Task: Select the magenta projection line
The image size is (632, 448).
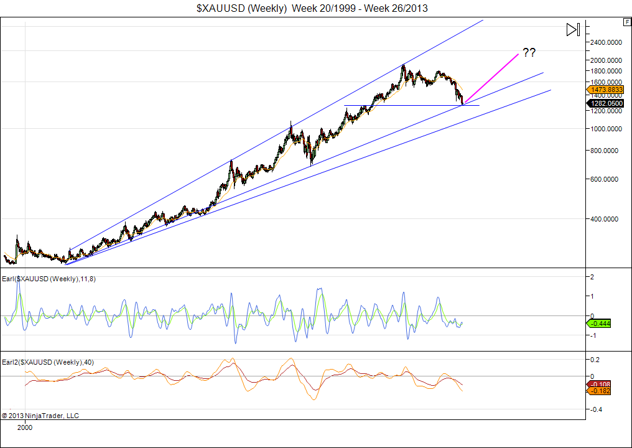Action: coord(491,79)
